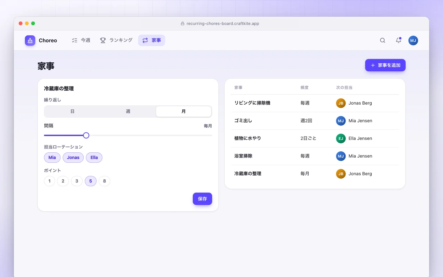This screenshot has height=277, width=443.
Task: Select the ゴミ出し chore row
Action: 315,121
